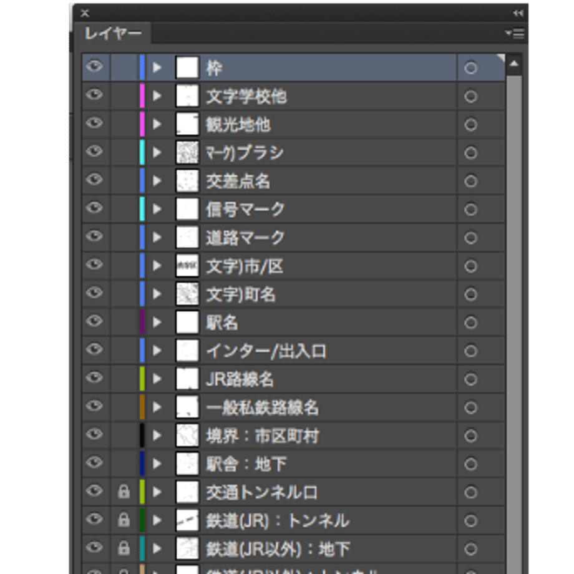Viewport: 574px width, 574px height.
Task: Expand the インター/出入口 layer
Action: 157,351
